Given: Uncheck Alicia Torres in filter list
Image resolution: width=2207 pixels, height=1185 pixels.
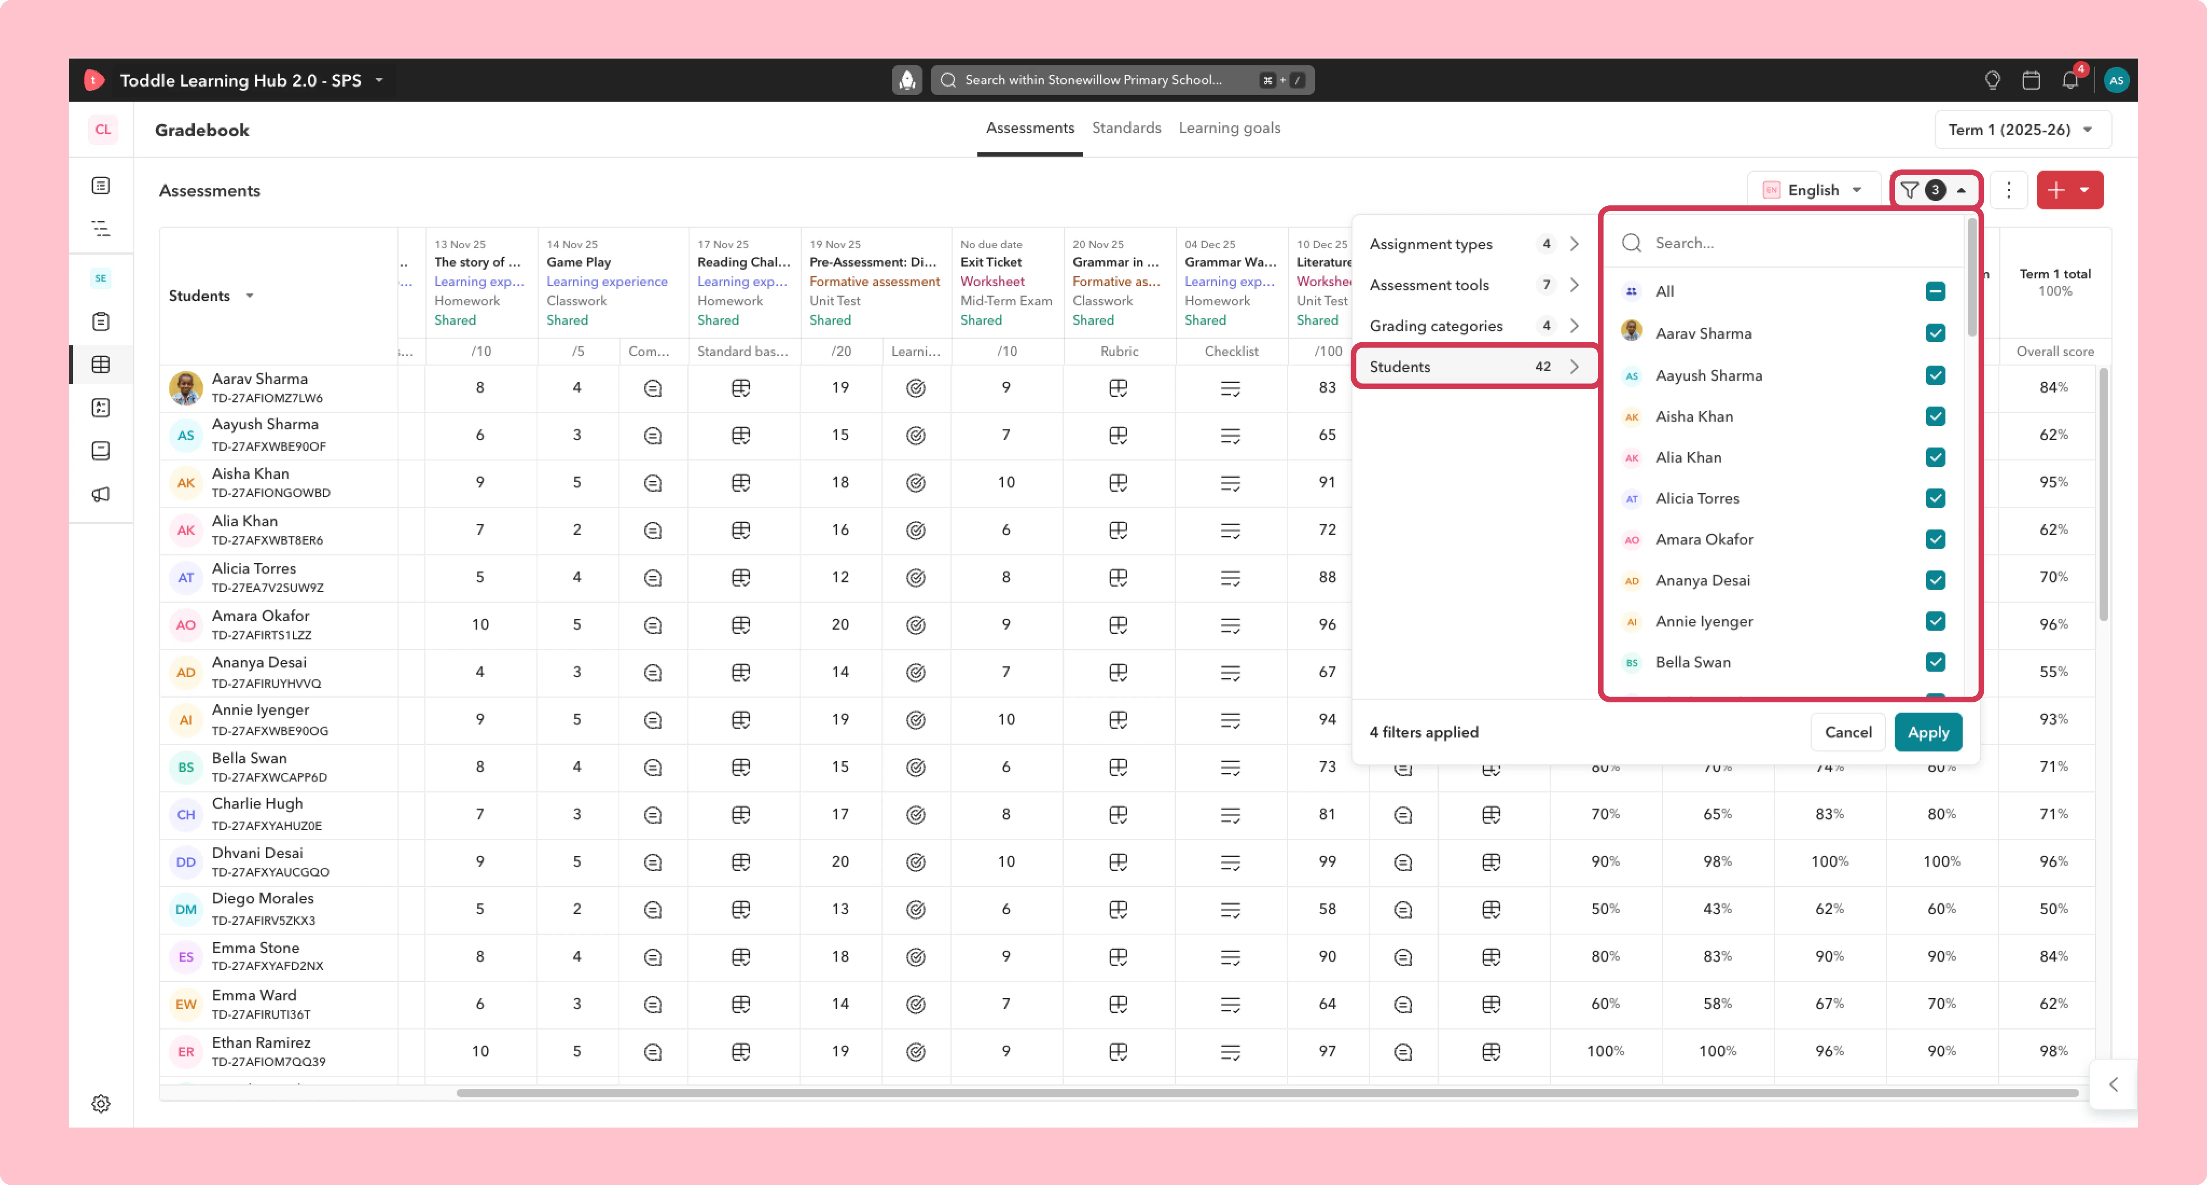Looking at the screenshot, I should coord(1935,498).
